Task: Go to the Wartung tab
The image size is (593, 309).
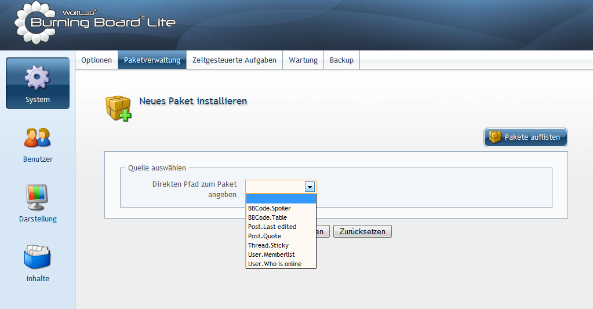Action: point(303,60)
